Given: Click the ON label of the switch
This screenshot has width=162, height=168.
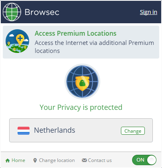Looking at the screenshot, I should [140, 160].
